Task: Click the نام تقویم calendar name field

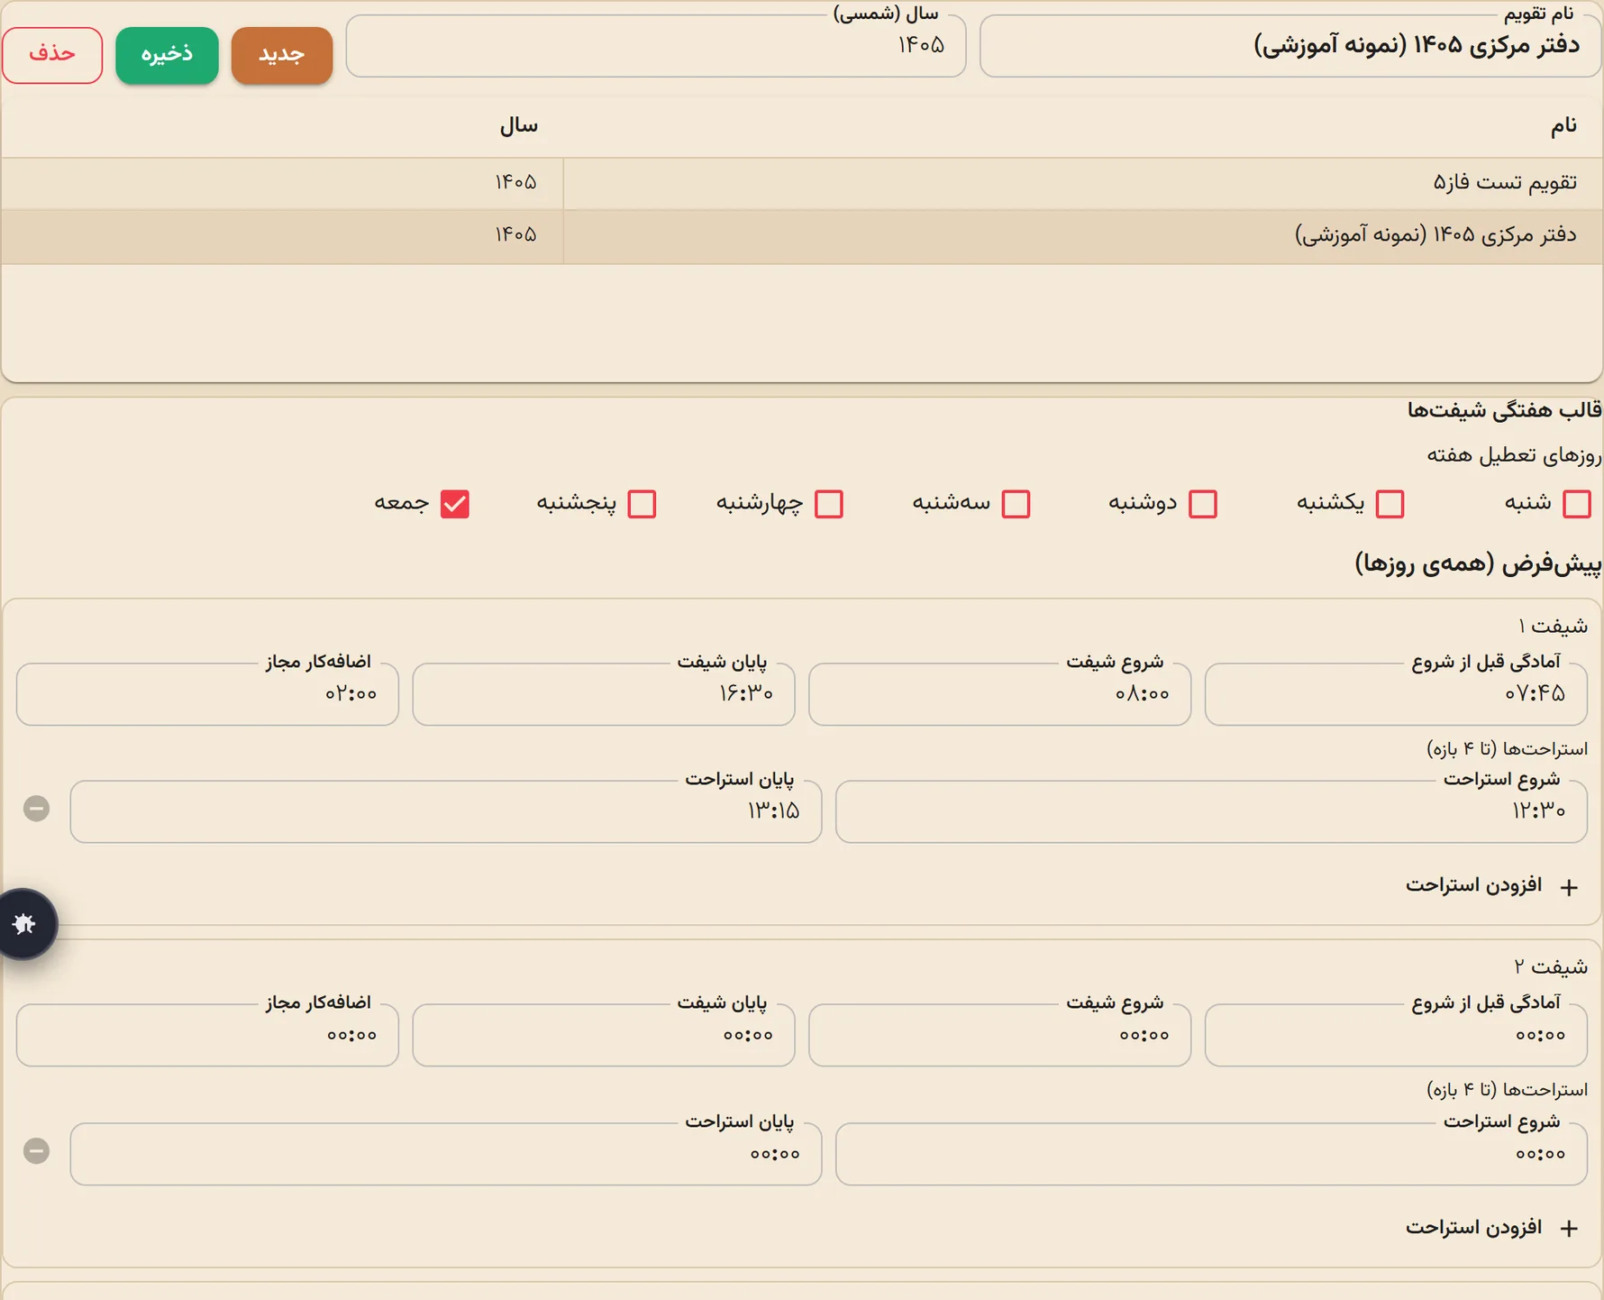Action: tap(1290, 46)
